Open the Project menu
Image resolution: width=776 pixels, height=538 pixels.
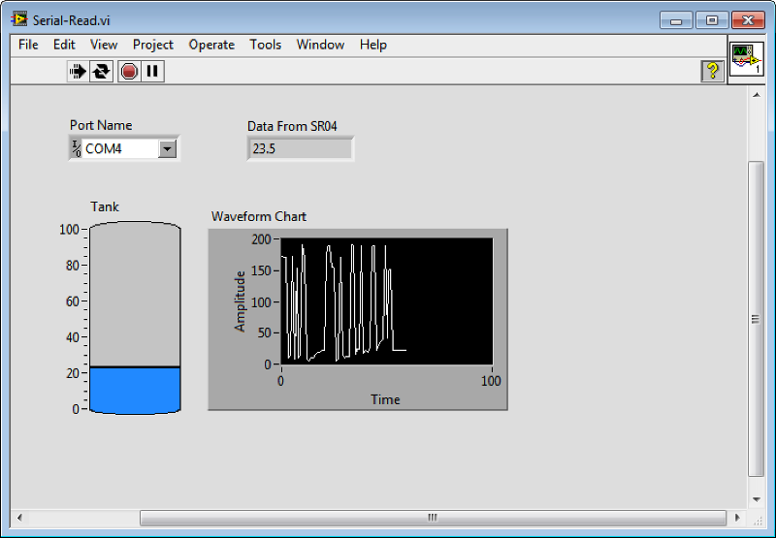[x=153, y=45]
